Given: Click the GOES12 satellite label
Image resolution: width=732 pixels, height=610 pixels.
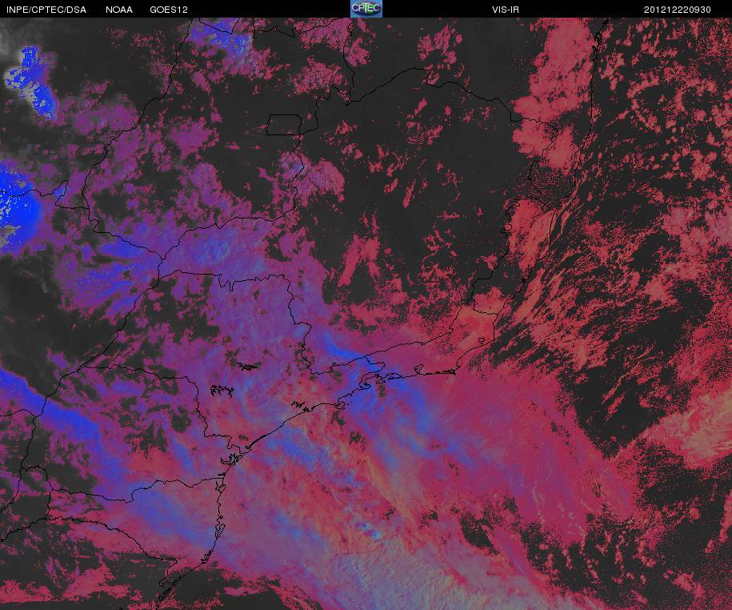Looking at the screenshot, I should click(169, 10).
